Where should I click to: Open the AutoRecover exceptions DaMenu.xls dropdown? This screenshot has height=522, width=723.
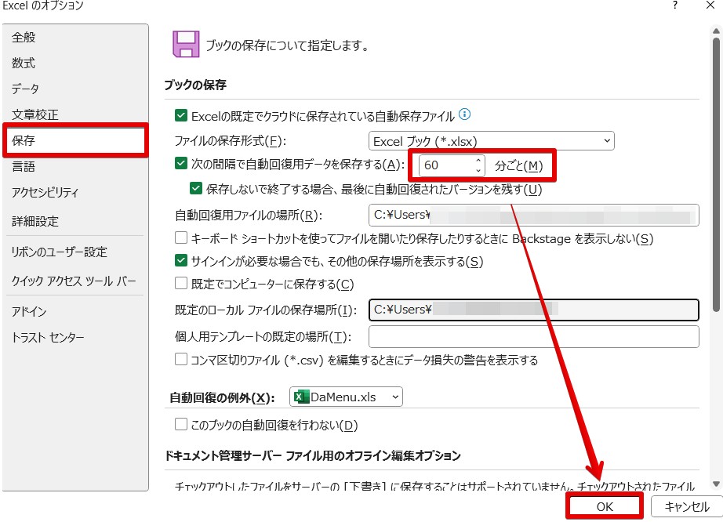pyautogui.click(x=346, y=397)
